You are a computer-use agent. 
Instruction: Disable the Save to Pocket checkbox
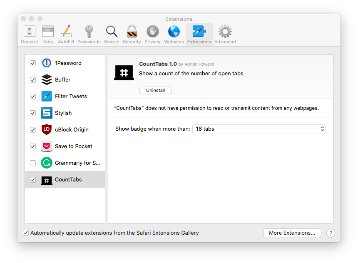(x=33, y=146)
